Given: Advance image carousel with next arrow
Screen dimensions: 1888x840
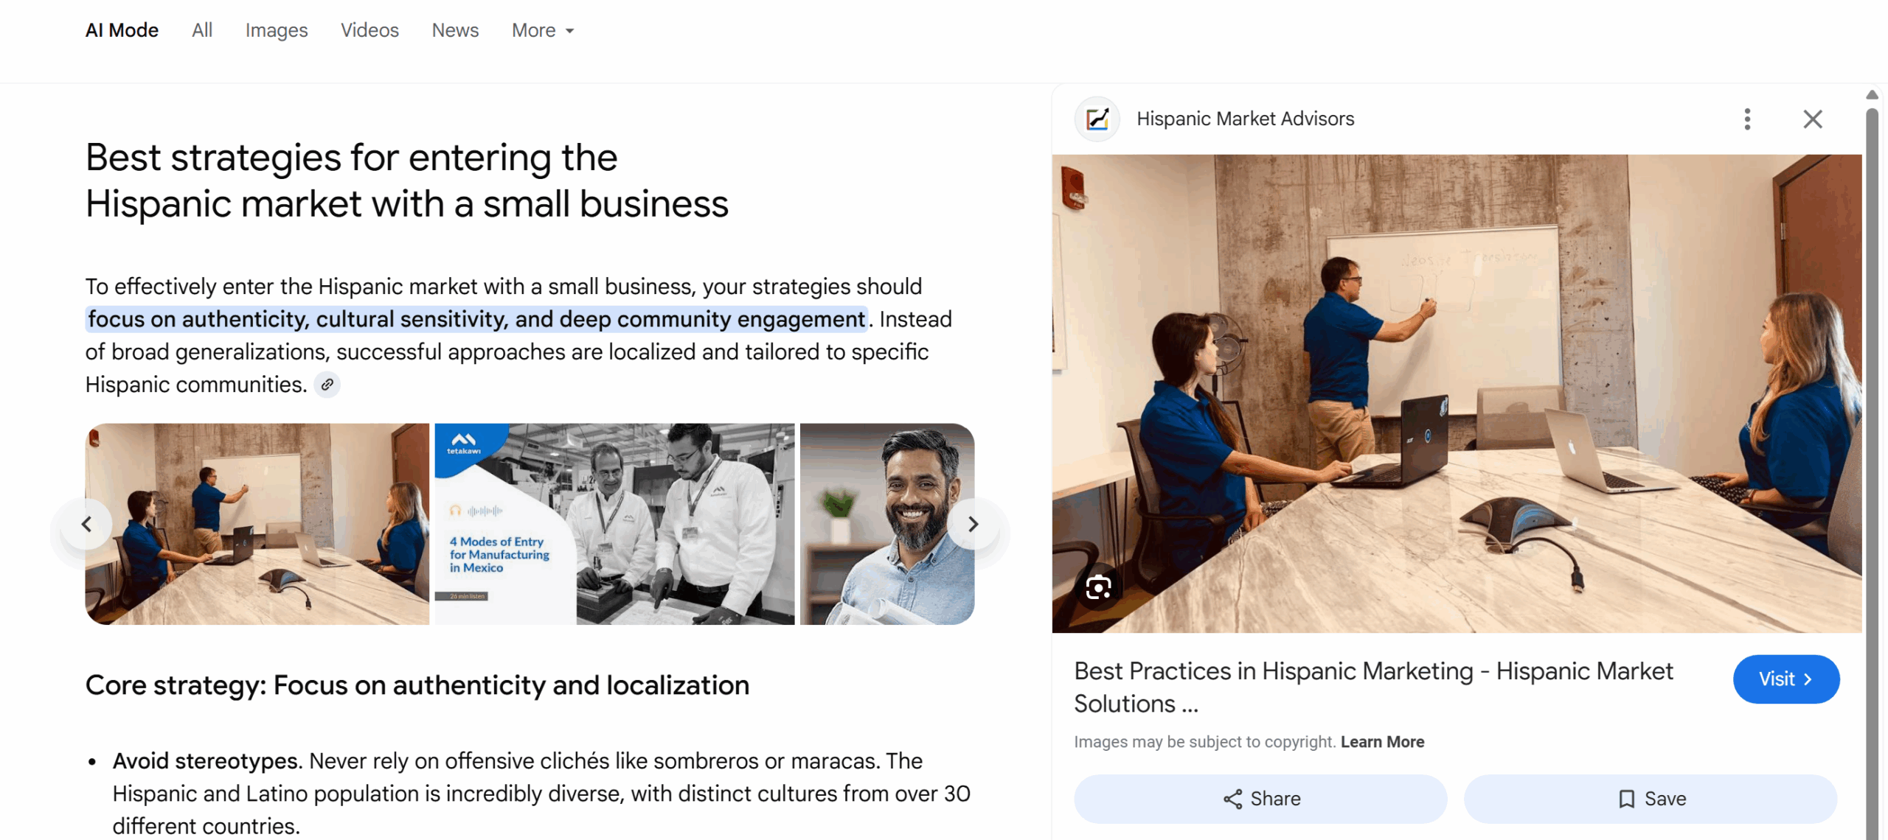Looking at the screenshot, I should tap(973, 524).
